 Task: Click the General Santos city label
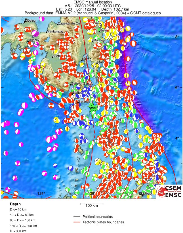82,83
